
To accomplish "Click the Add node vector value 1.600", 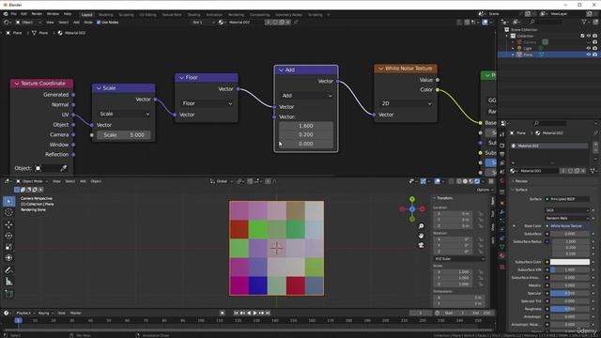I will pyautogui.click(x=306, y=126).
